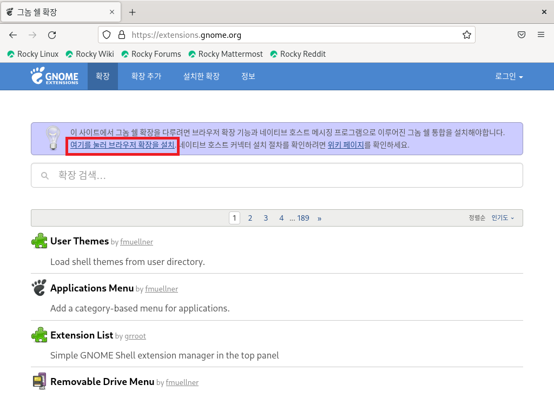
Task: Open the Rocky Reddit bookmark
Action: [298, 54]
